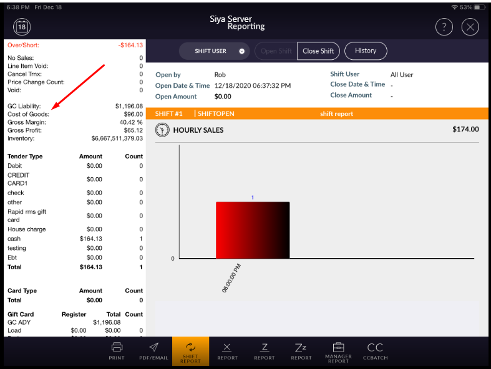Click the Print icon in bottom toolbar

pos(116,351)
